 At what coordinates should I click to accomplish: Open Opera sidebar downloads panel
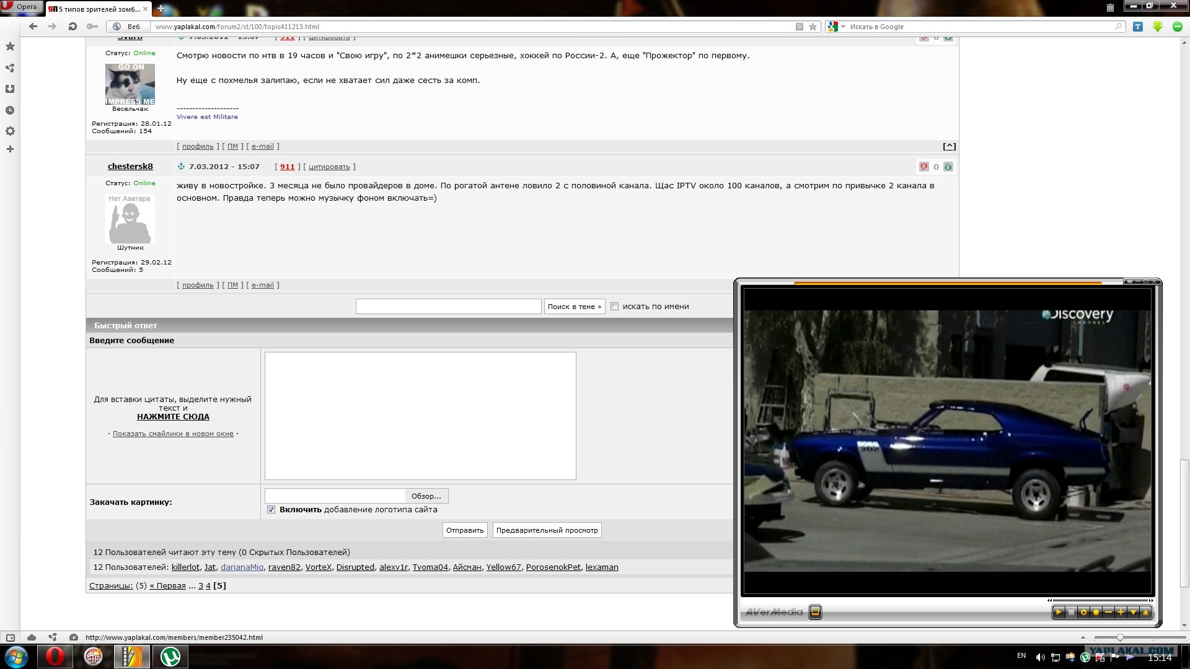10,89
